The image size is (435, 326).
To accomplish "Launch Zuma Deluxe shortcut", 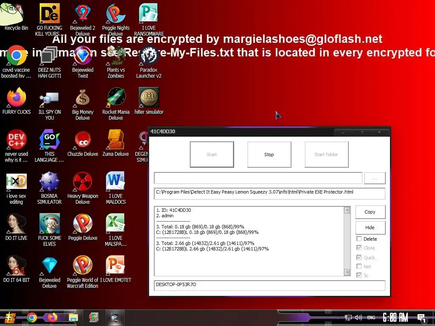I will [x=116, y=143].
